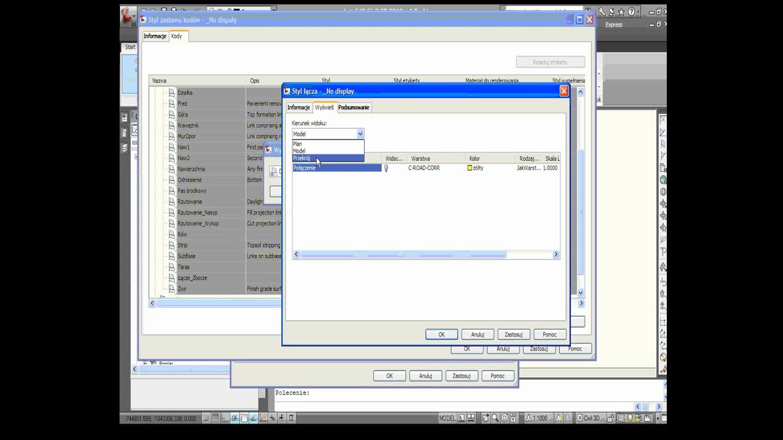The image size is (783, 440).
Task: Select the Połączenie component row
Action: coord(336,168)
